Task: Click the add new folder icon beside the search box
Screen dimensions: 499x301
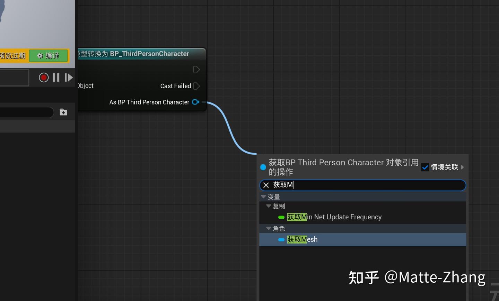Action: pos(63,112)
